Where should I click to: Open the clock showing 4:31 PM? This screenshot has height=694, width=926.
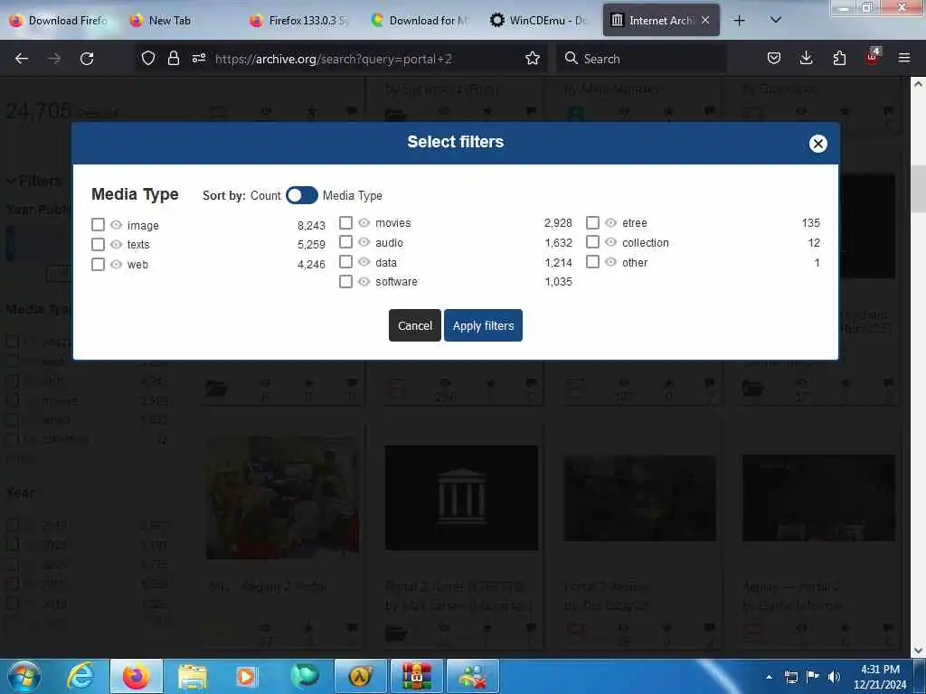tap(880, 677)
